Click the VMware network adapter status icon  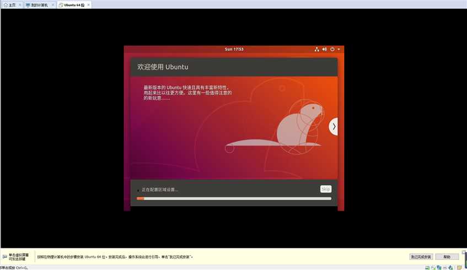439,268
